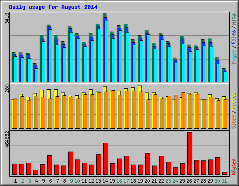Select day 29 on the x-axis
Viewport: 239px width, 186px height.
210,181
